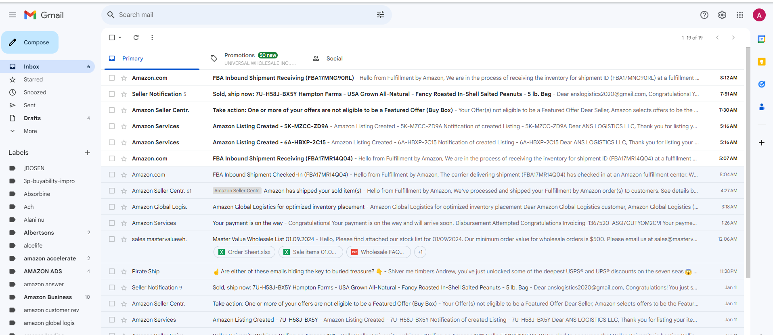Open the ]BOSEN label
The image size is (773, 335).
click(47, 168)
